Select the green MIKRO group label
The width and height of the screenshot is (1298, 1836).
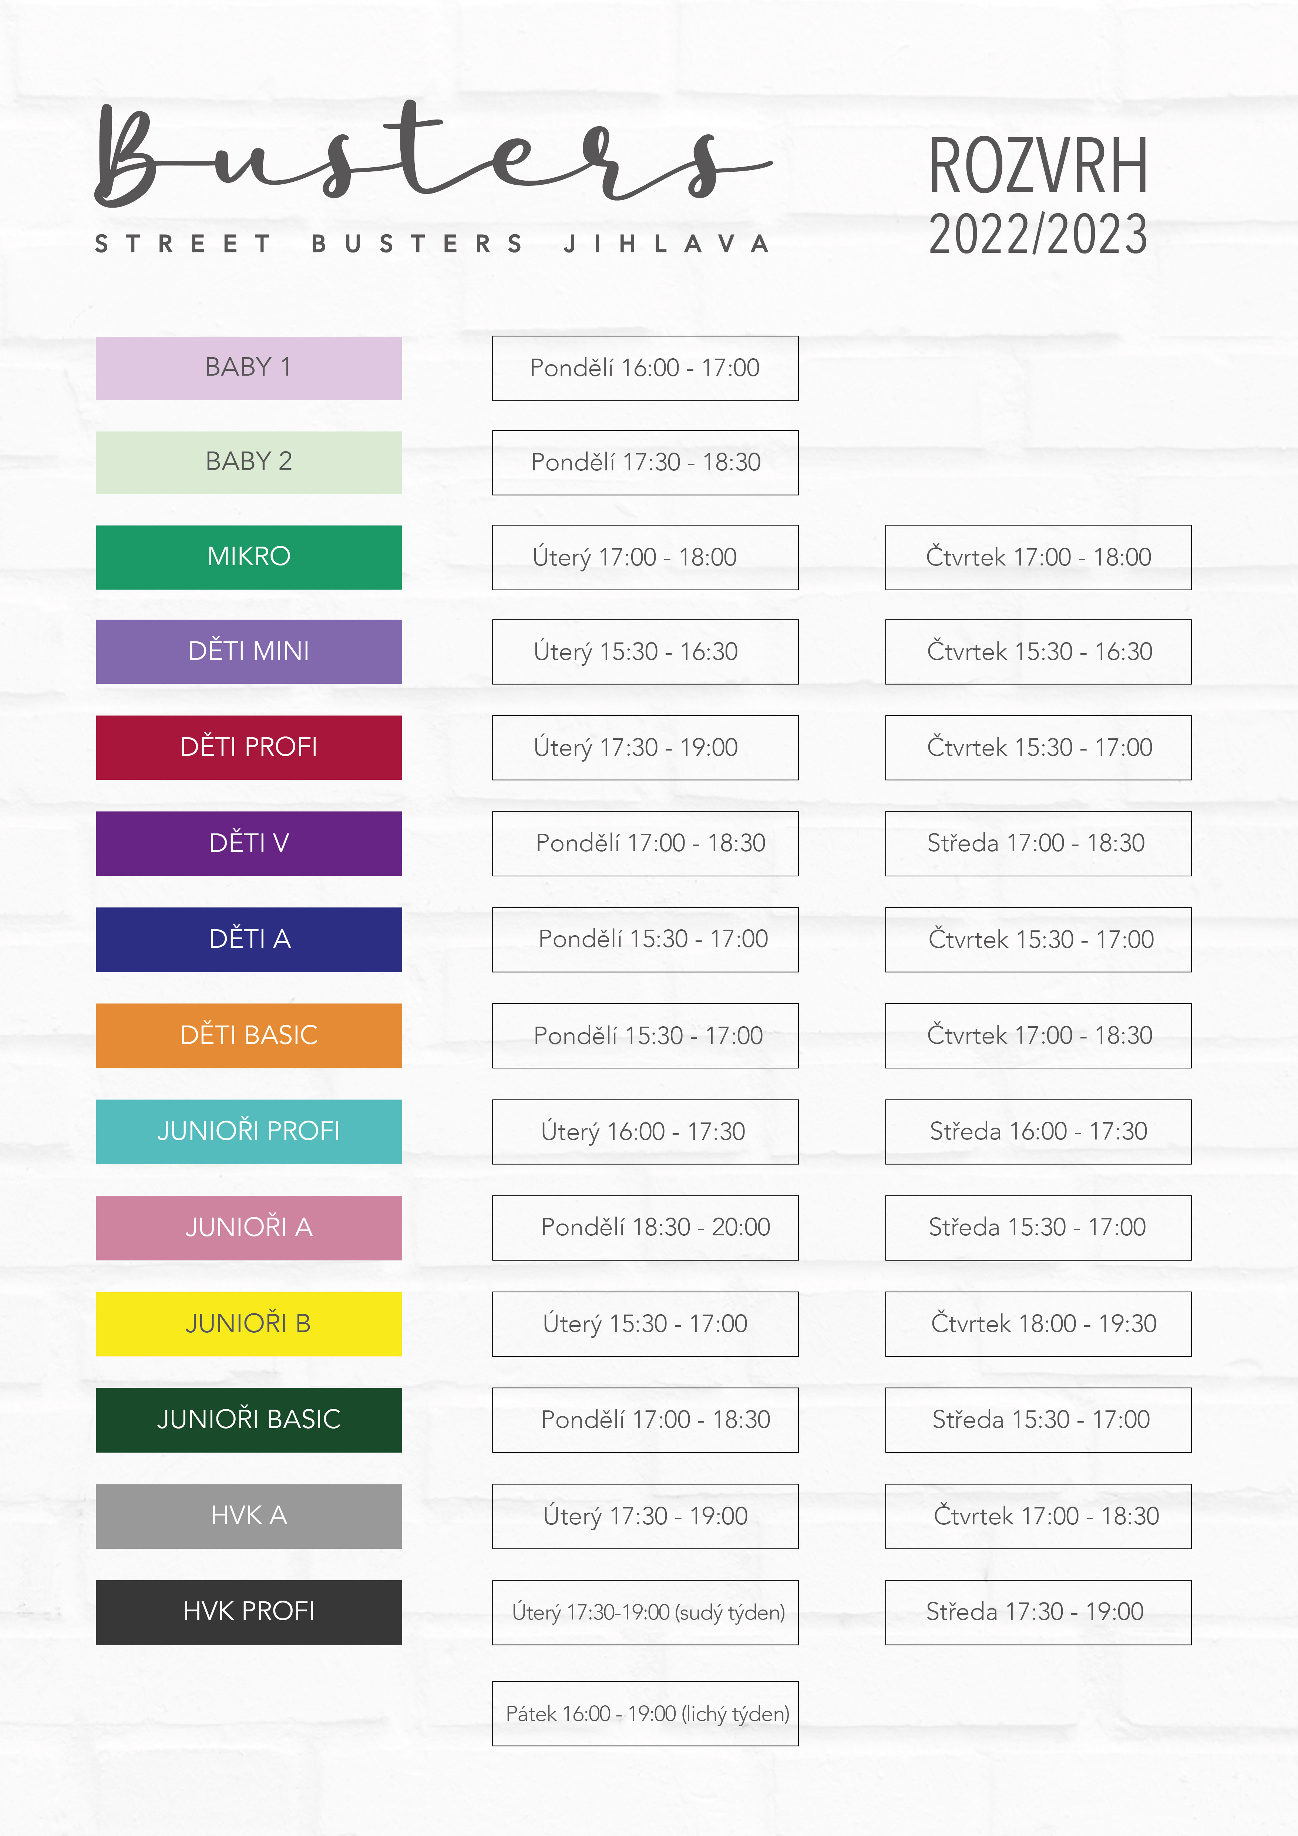point(249,557)
